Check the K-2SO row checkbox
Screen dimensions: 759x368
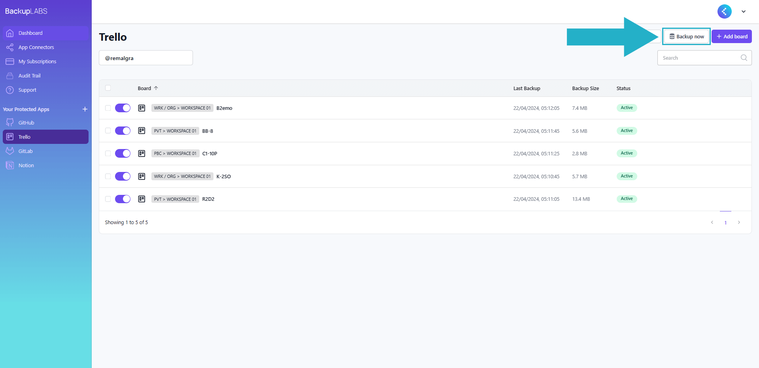pyautogui.click(x=108, y=176)
